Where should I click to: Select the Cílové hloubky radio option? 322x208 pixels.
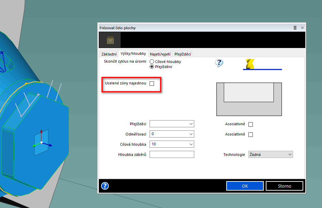(x=152, y=62)
